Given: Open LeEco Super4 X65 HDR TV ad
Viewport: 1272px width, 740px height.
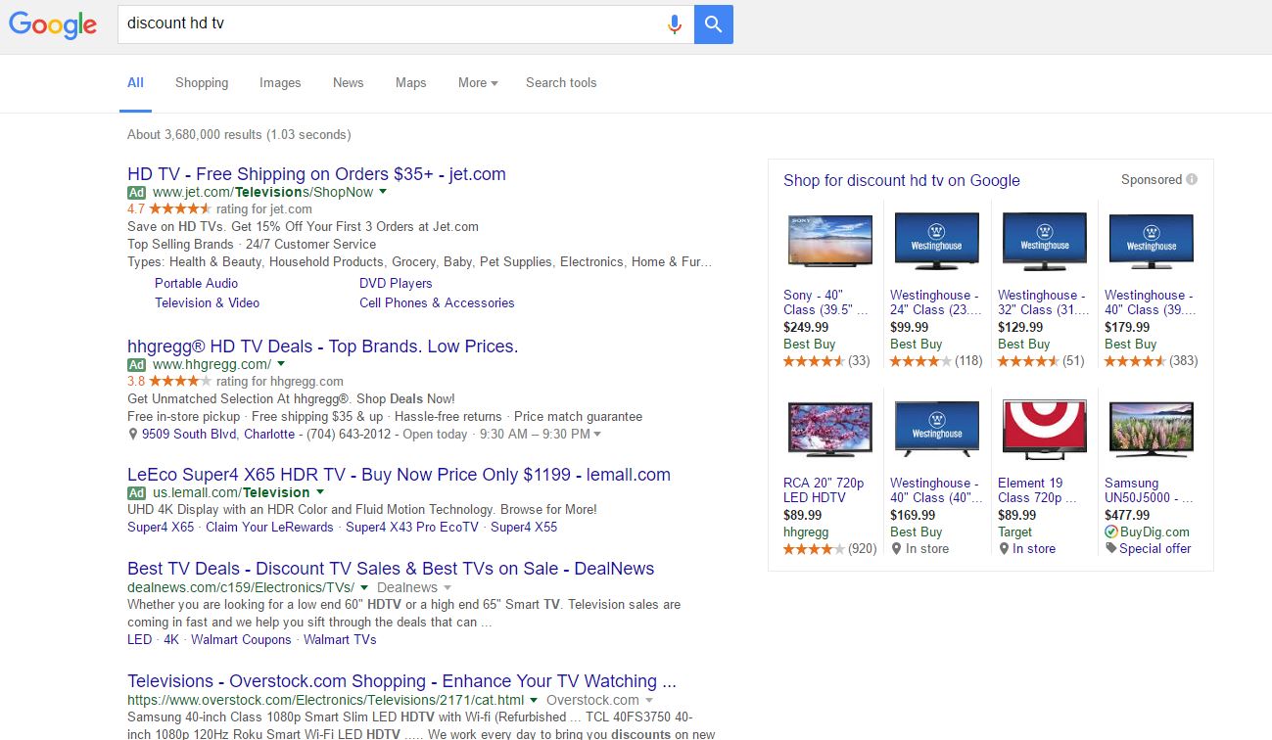Looking at the screenshot, I should [x=399, y=475].
